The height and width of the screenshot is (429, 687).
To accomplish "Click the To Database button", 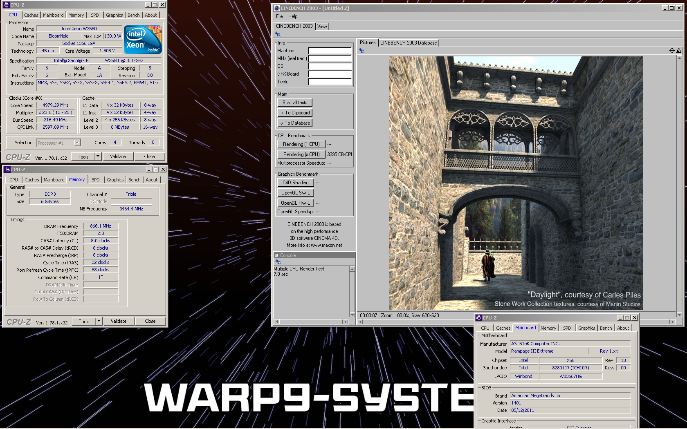I will pyautogui.click(x=295, y=123).
